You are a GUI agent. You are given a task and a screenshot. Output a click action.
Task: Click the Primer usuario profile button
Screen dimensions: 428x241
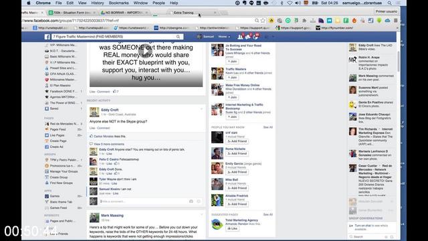(x=387, y=11)
